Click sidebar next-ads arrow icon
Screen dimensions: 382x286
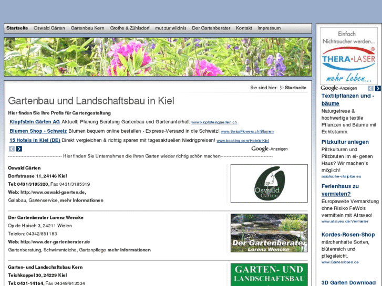pyautogui.click(x=378, y=88)
